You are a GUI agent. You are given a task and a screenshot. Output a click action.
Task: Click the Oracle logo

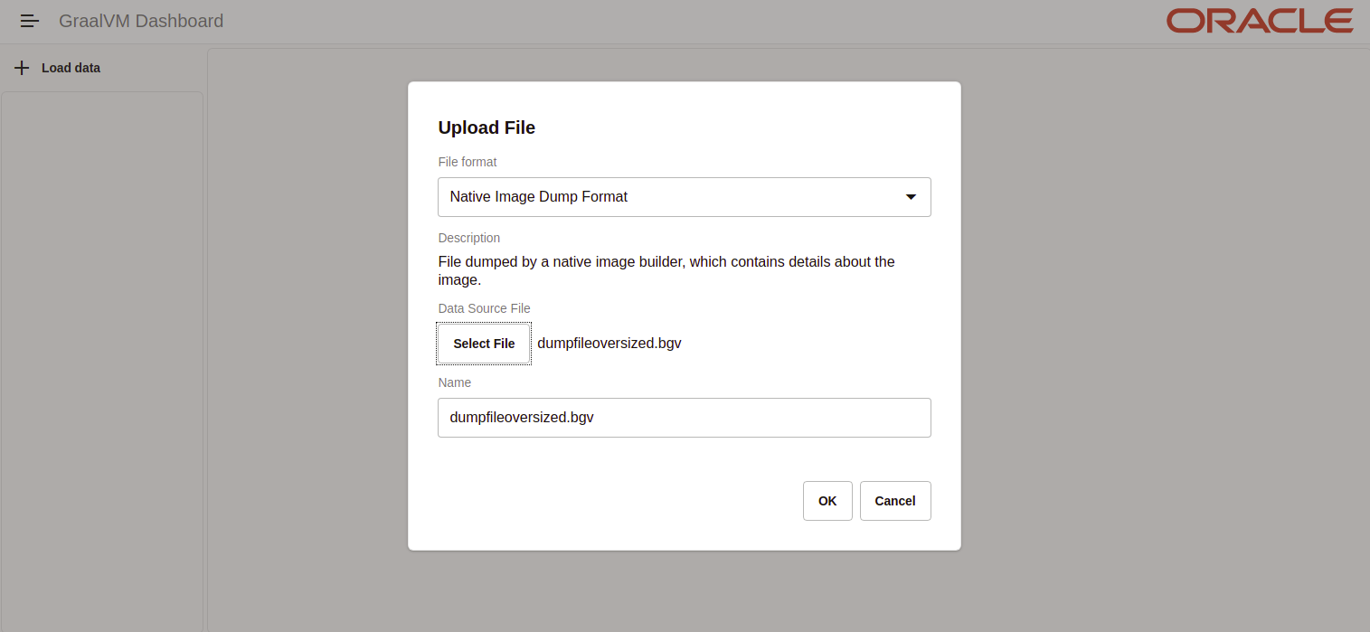(x=1259, y=21)
